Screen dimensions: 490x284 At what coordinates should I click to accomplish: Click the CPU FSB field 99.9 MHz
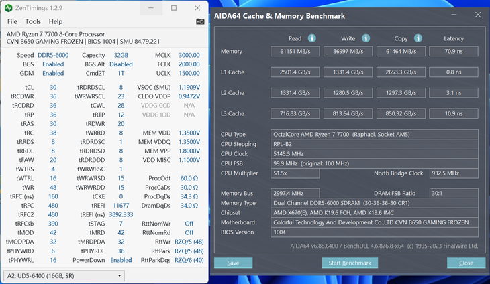375,163
